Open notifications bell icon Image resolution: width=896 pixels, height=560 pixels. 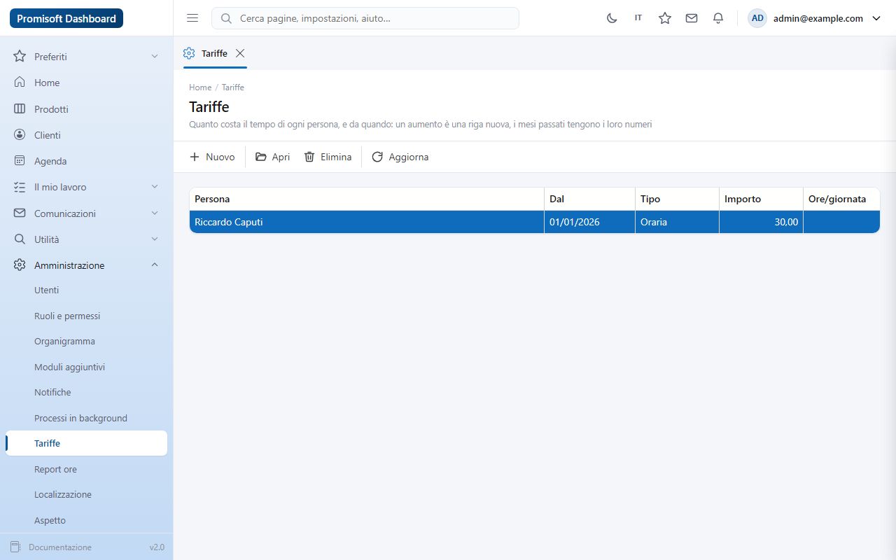[x=718, y=18]
